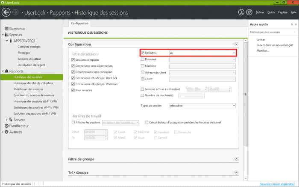This screenshot has height=187, width=299.
Task: Check Sessions actives à cet instant
Action: tap(142, 89)
